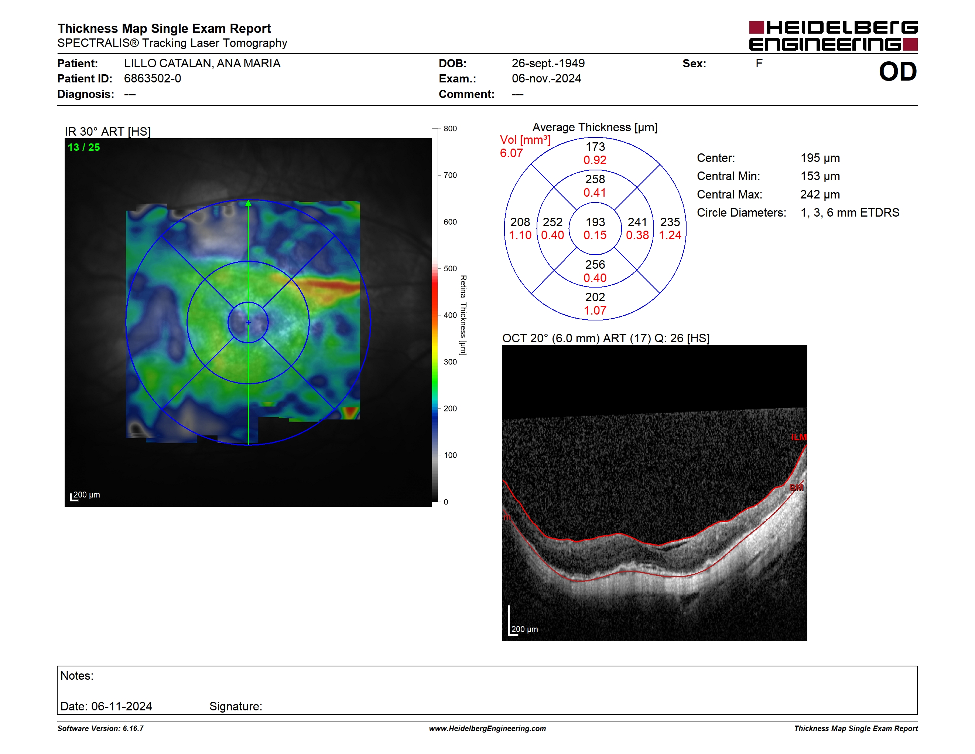Viewport: 975px width, 754px height.
Task: Click the Signature field
Action: click(236, 707)
